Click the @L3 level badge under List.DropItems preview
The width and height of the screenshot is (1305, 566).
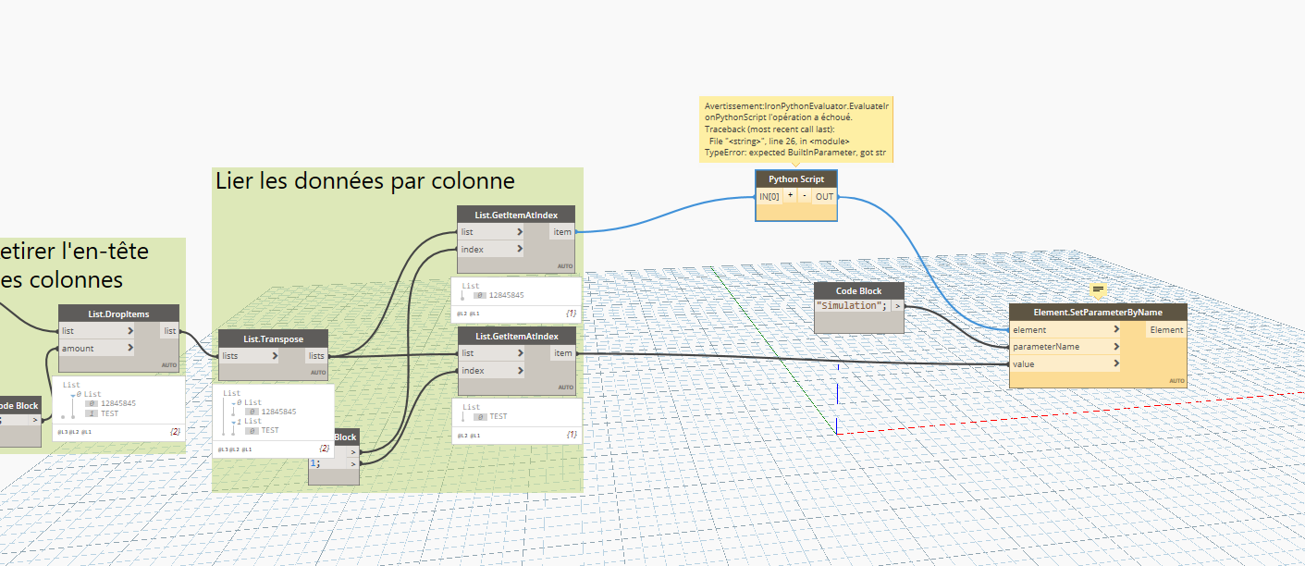pos(64,430)
